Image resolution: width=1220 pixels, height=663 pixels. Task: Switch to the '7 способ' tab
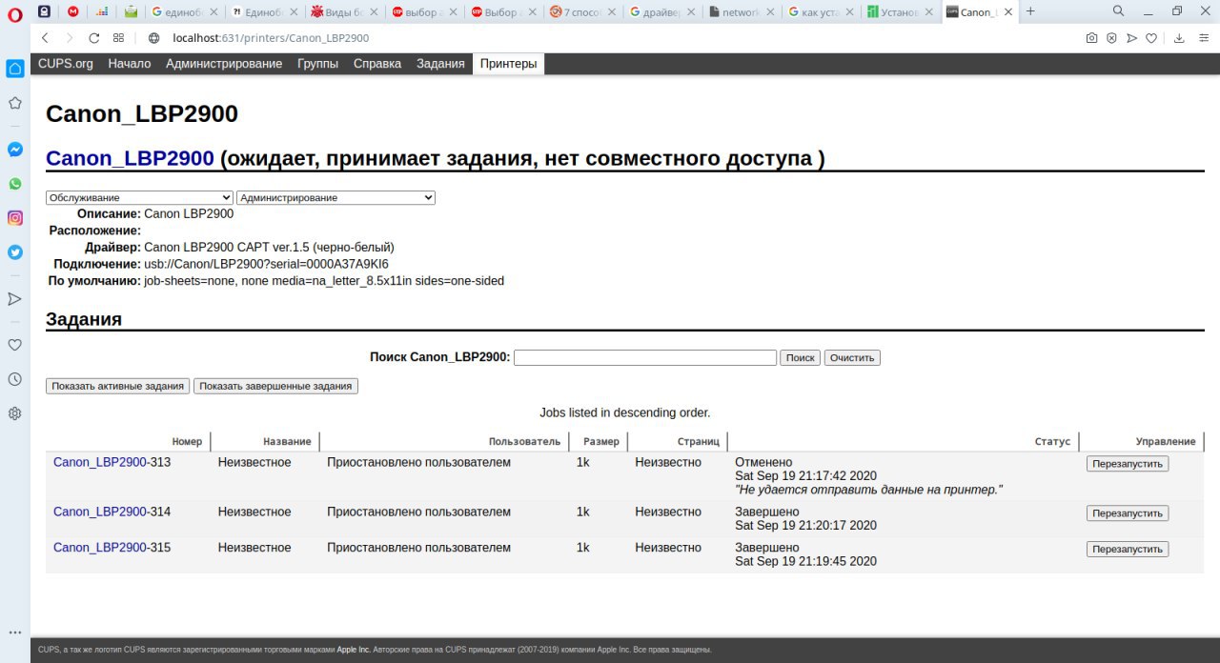(x=583, y=12)
